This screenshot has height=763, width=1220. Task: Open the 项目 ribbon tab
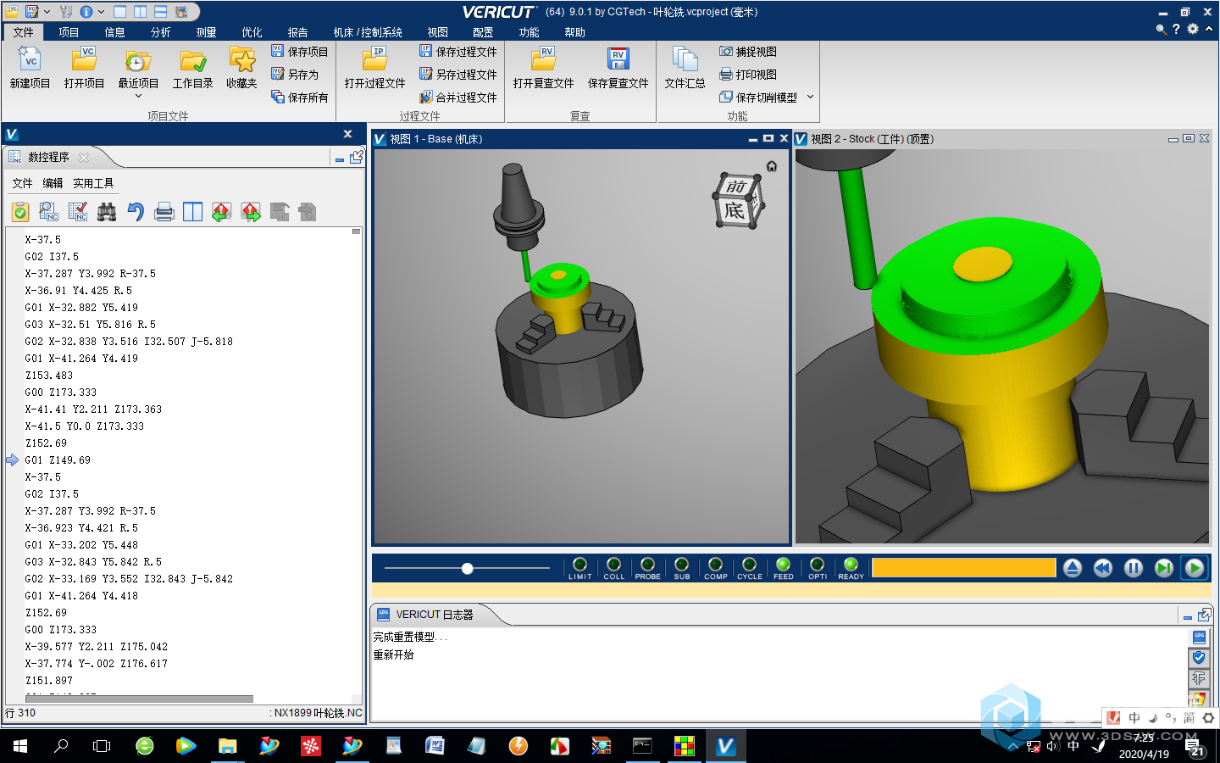[x=69, y=32]
